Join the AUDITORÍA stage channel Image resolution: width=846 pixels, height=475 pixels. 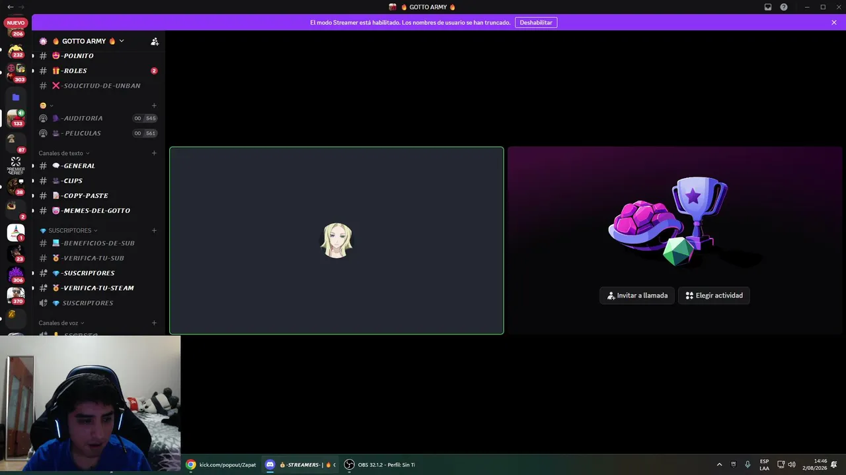click(x=96, y=118)
